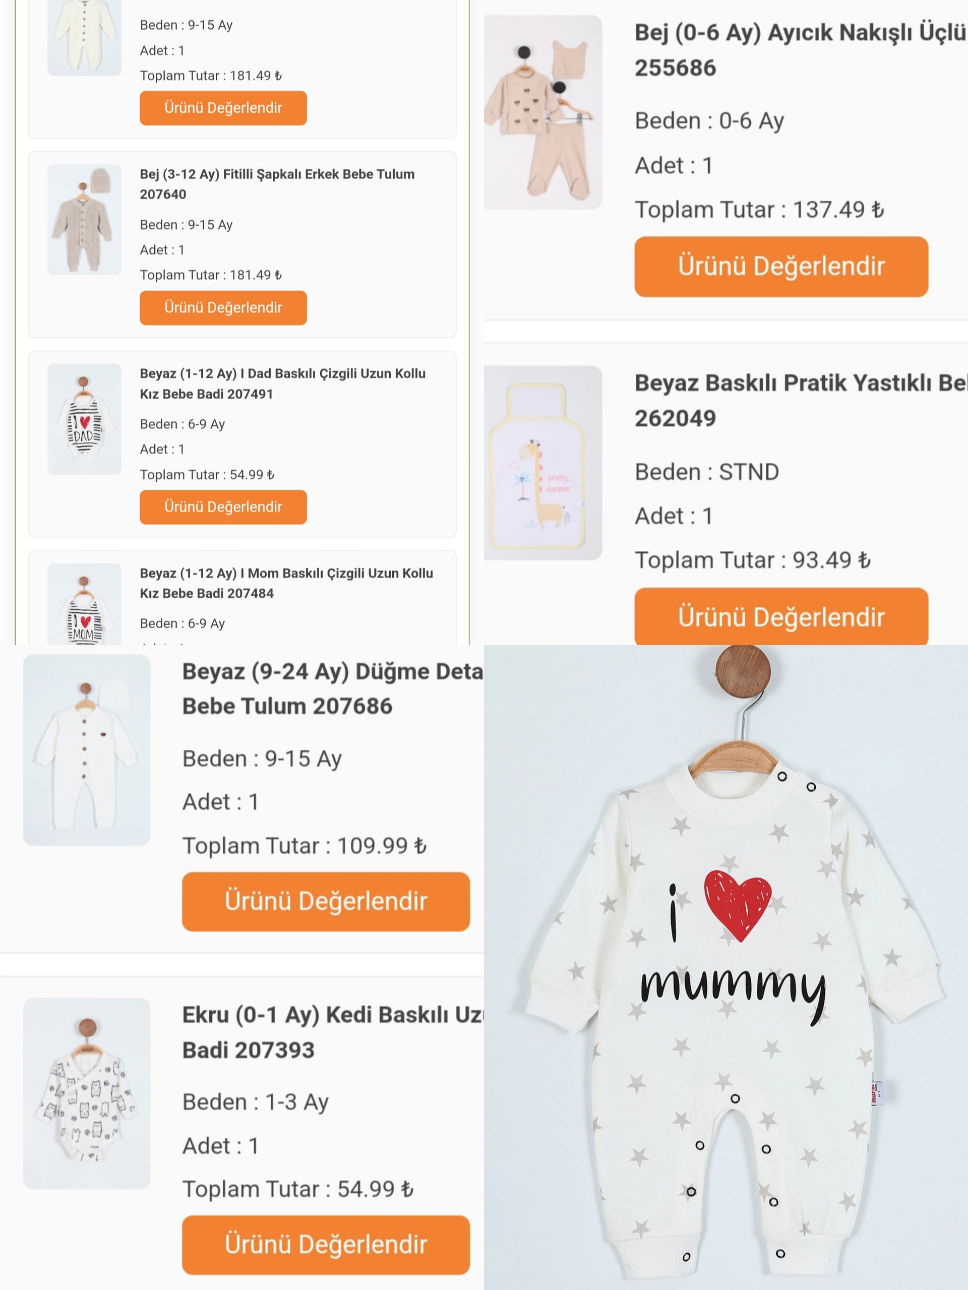Click the I Mom Baskılı Çizgili Badi 207484 title
The height and width of the screenshot is (1290, 968).
point(286,583)
